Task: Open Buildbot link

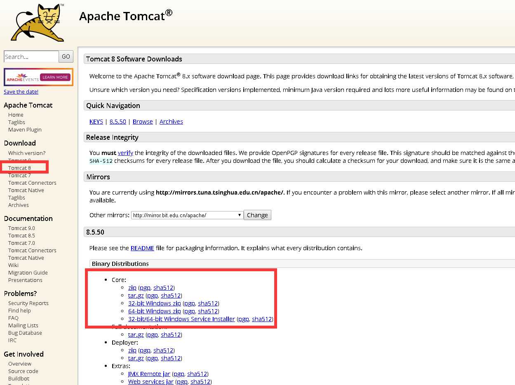Action: pyautogui.click(x=19, y=378)
